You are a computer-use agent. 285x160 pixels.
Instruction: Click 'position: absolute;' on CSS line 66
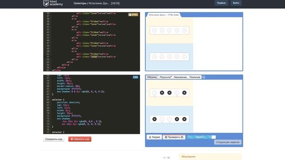pos(68,103)
